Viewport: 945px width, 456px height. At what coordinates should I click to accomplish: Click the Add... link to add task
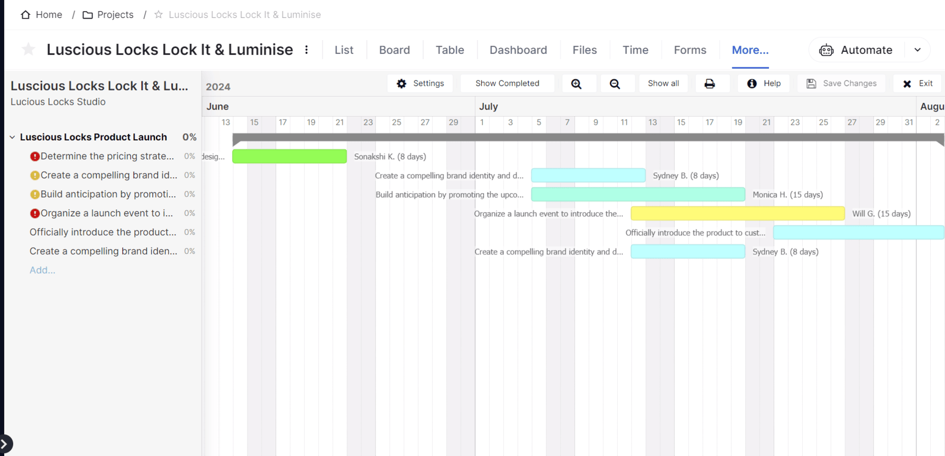point(42,270)
